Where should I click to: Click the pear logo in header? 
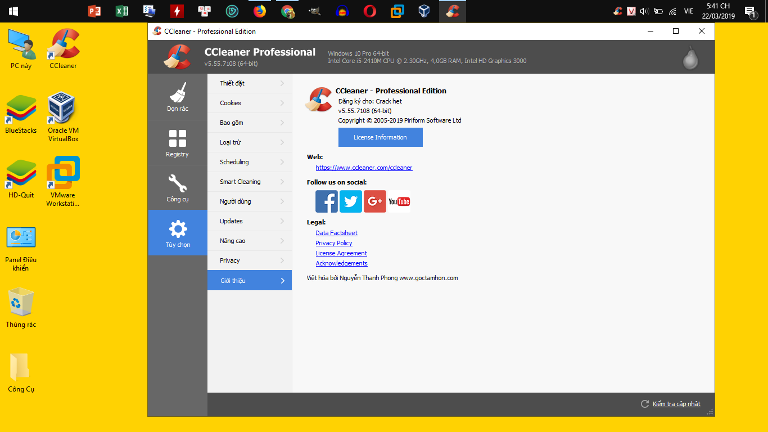[x=690, y=57]
